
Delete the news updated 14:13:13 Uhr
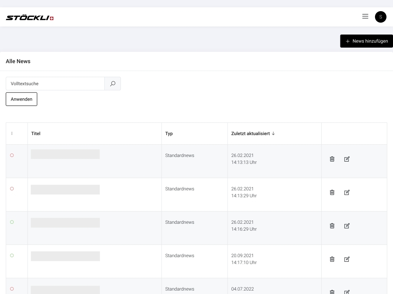[x=332, y=159]
